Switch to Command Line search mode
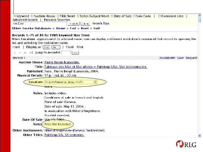203x152 pixels. click(160, 16)
